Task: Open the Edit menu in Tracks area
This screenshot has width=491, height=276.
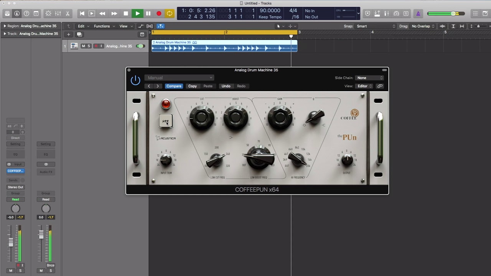Action: [83, 26]
